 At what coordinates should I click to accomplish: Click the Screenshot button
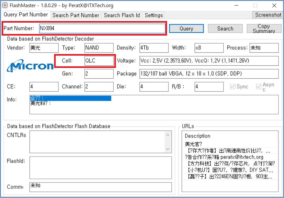pos(267,15)
